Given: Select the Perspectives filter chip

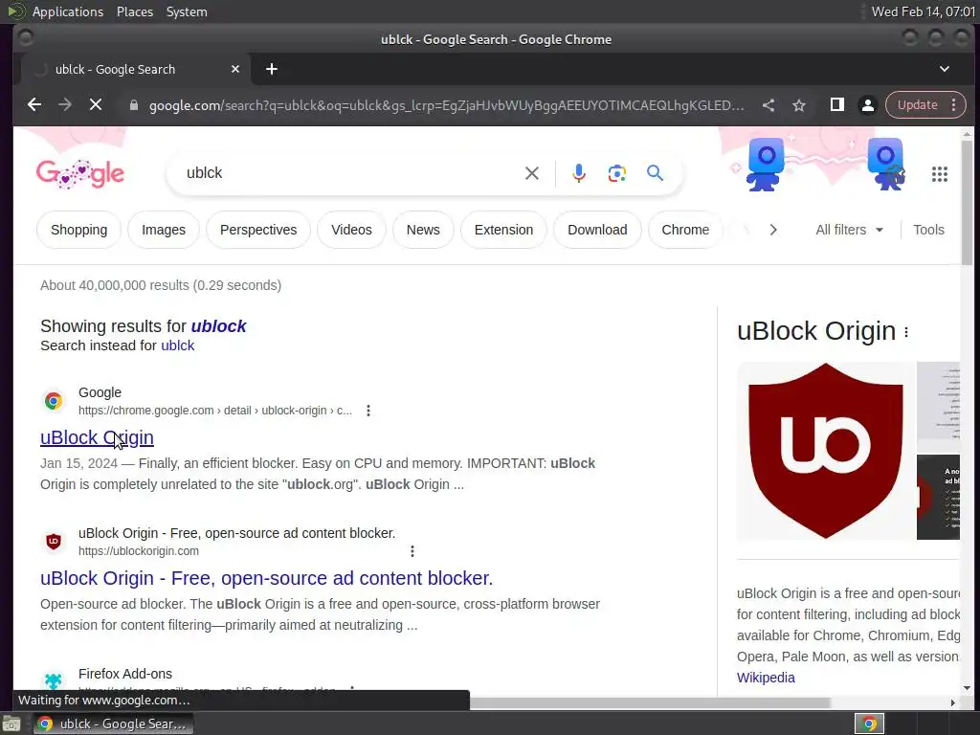Looking at the screenshot, I should pyautogui.click(x=258, y=230).
